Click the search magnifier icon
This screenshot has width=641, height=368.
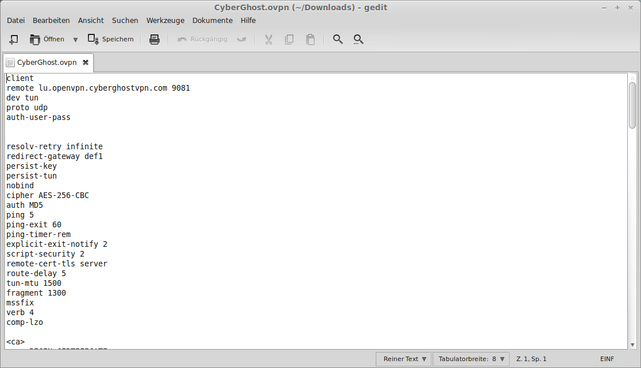[338, 39]
